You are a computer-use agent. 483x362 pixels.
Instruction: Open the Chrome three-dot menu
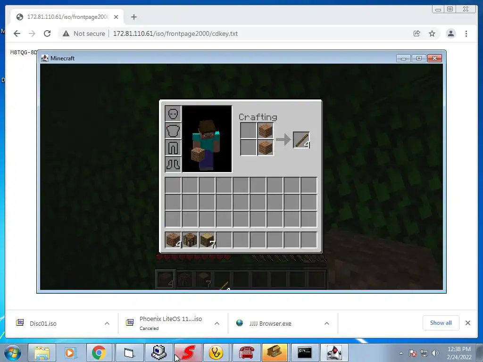pyautogui.click(x=466, y=33)
